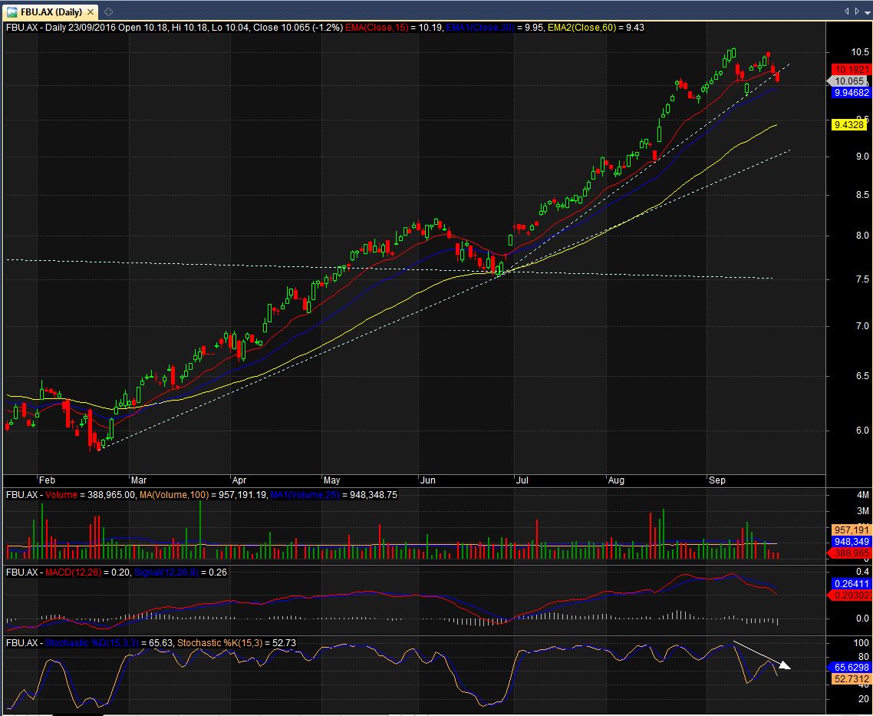The width and height of the screenshot is (873, 716).
Task: Click the 6.0 price axis label
Action: [861, 431]
